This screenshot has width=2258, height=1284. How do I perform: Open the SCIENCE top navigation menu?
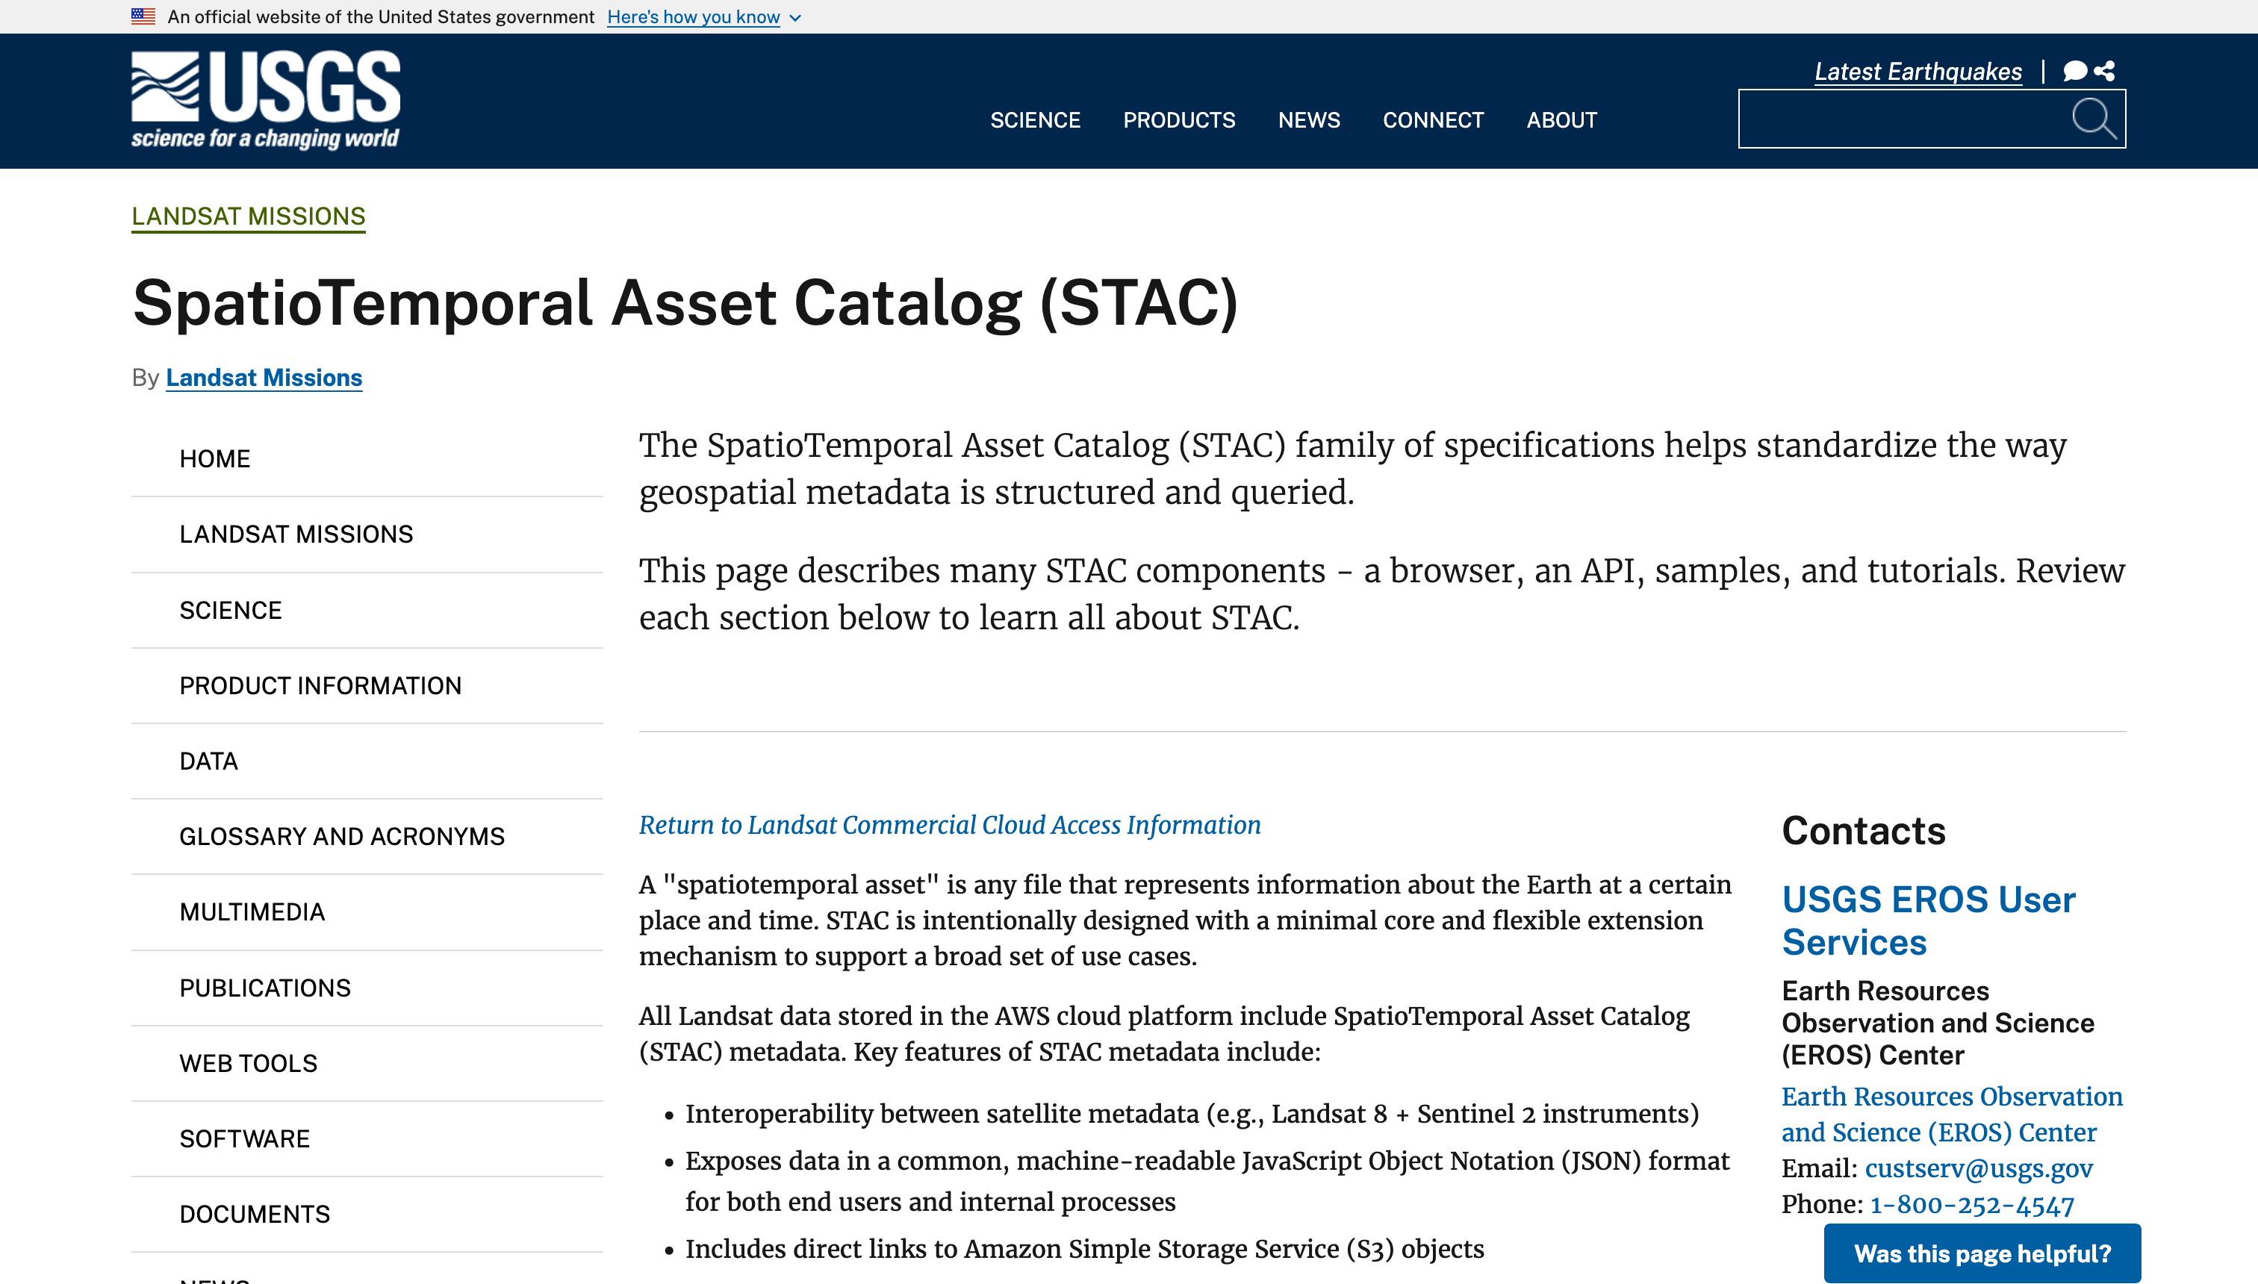click(x=1035, y=120)
